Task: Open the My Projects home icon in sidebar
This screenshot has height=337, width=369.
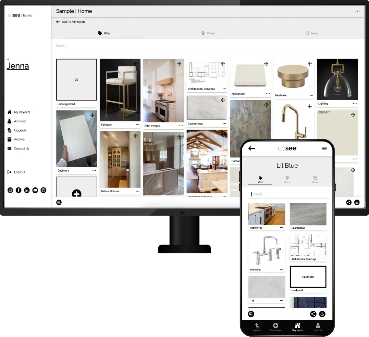Action: click(10, 112)
